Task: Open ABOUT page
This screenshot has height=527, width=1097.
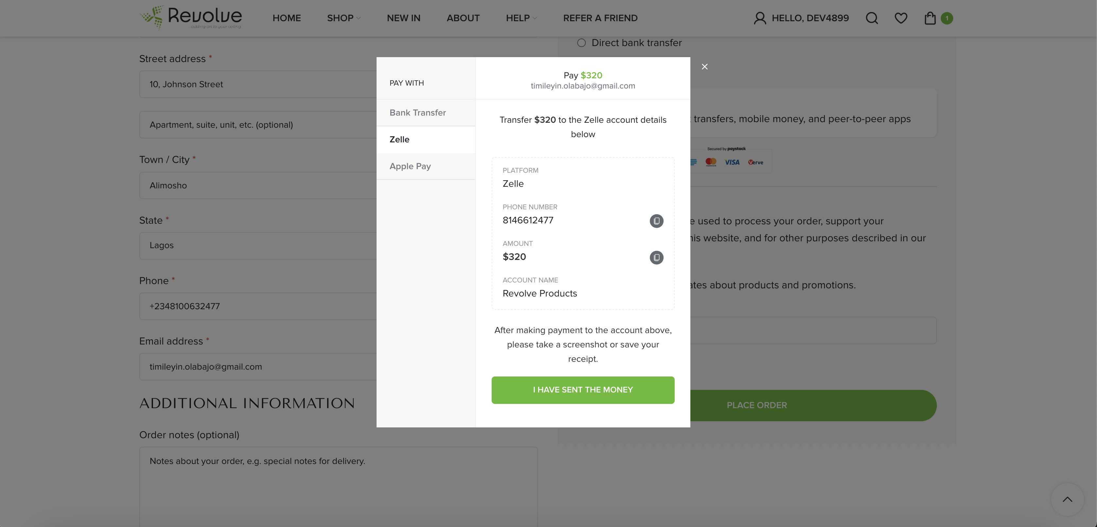Action: pyautogui.click(x=463, y=18)
